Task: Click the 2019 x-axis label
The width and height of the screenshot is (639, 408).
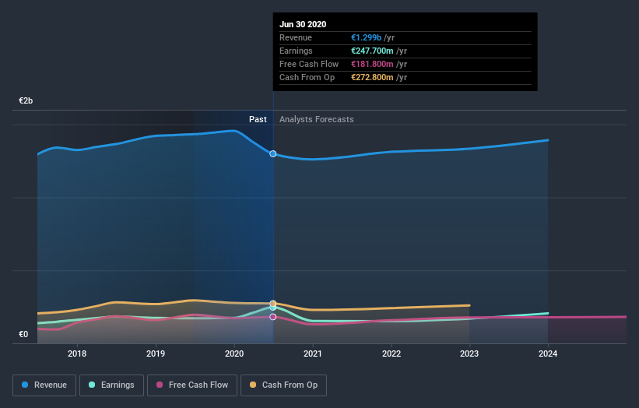Action: [x=156, y=353]
